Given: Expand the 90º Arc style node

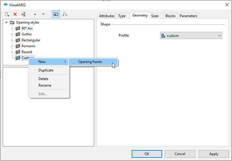Looking at the screenshot, I should (12, 28).
